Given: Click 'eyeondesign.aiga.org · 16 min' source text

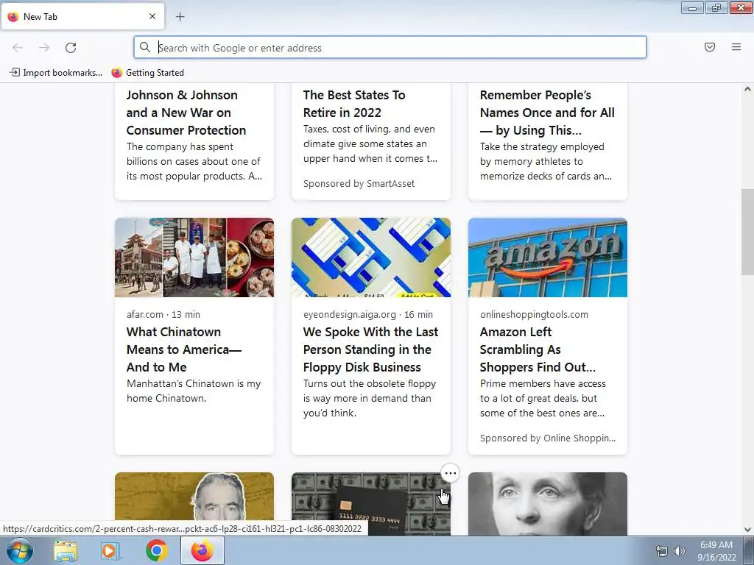Looking at the screenshot, I should coord(368,315).
